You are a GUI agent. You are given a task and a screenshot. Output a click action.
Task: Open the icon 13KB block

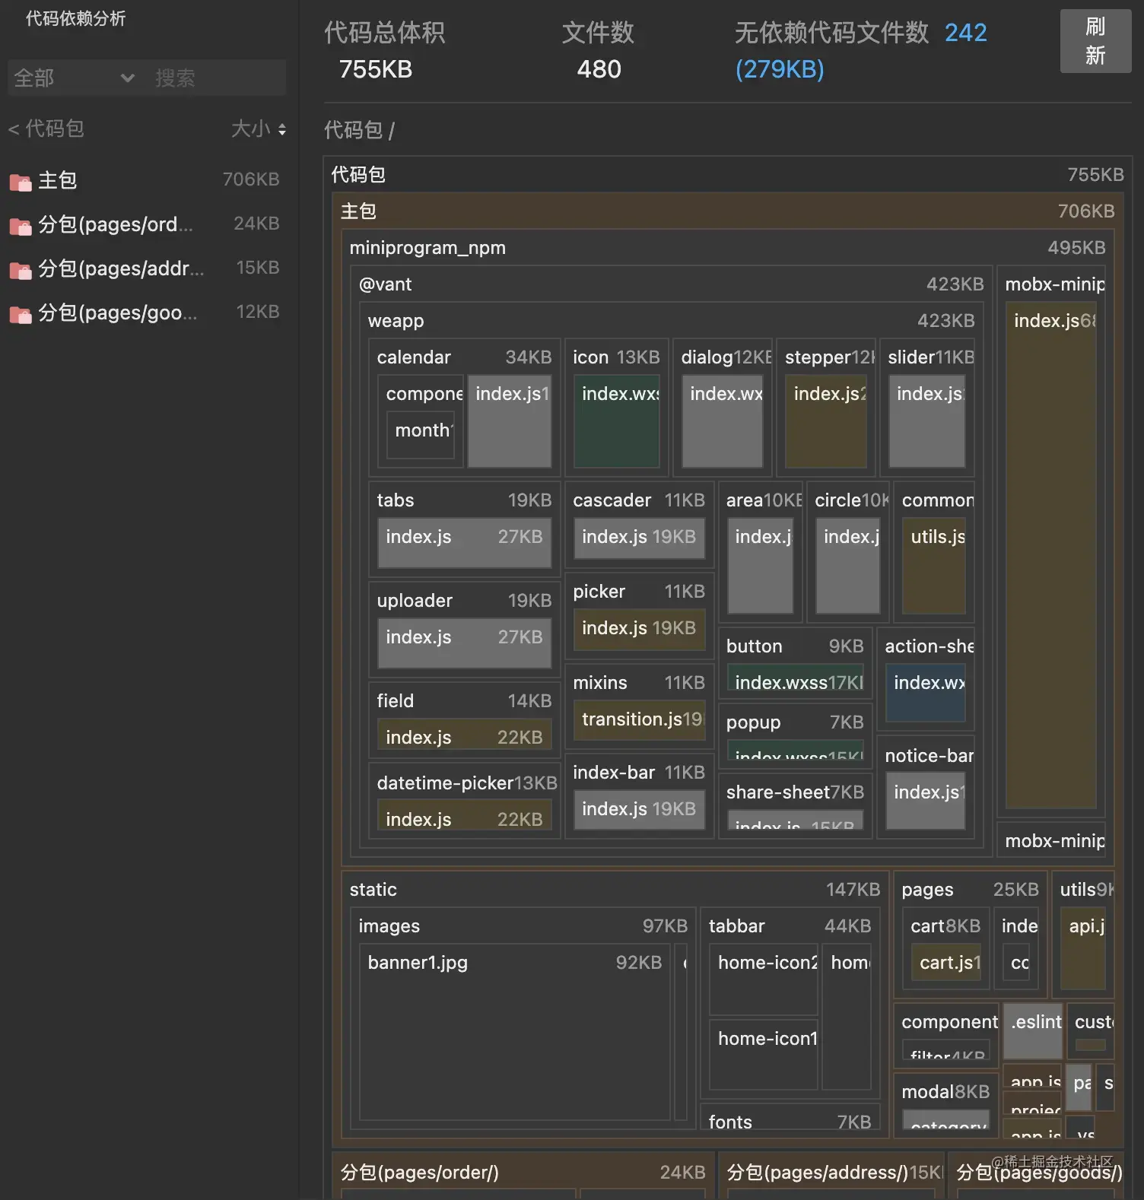[616, 357]
